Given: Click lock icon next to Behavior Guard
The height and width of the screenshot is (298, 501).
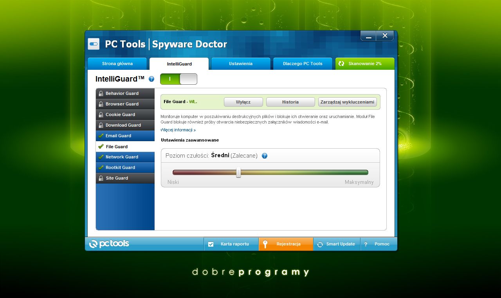Looking at the screenshot, I should [x=101, y=93].
